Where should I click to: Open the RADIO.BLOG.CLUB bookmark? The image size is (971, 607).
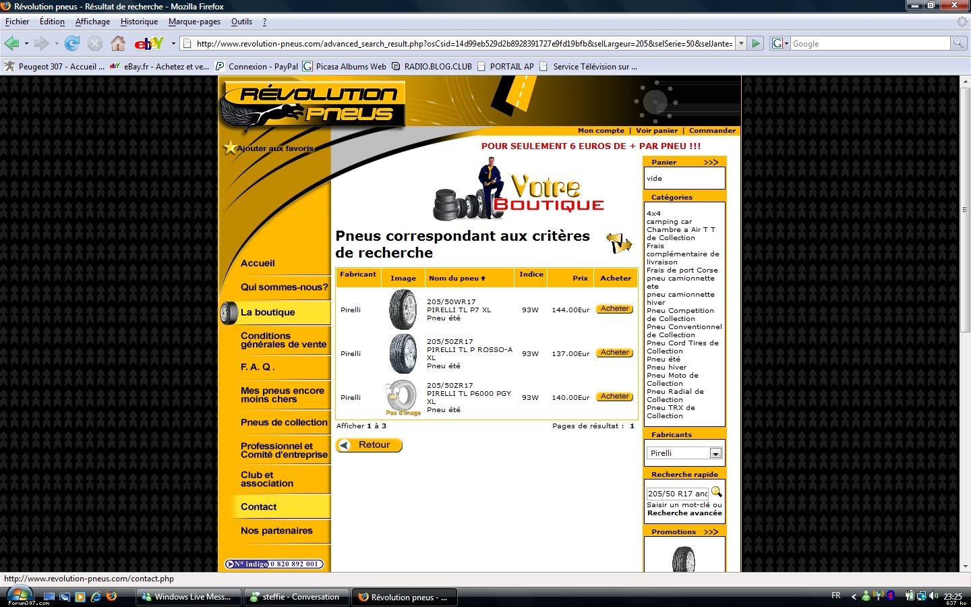click(432, 66)
